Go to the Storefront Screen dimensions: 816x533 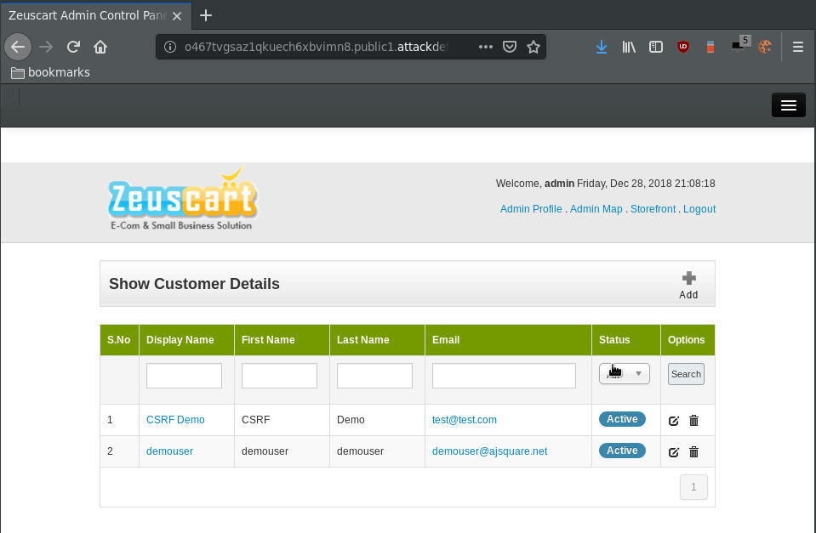point(653,209)
